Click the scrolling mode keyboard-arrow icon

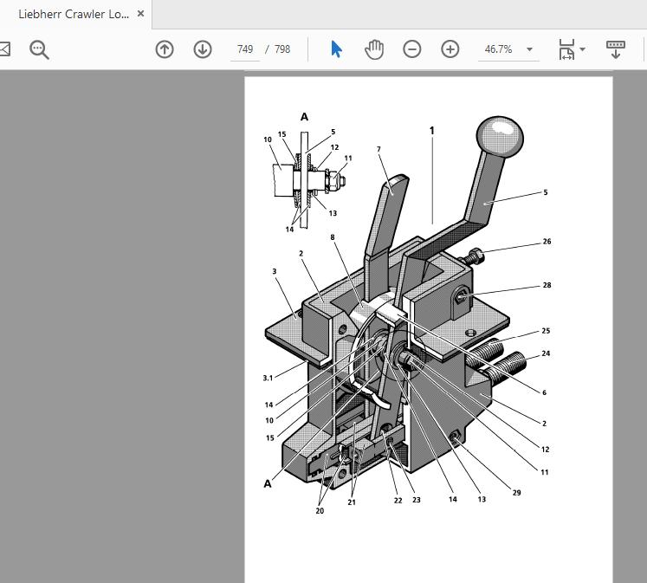point(615,49)
